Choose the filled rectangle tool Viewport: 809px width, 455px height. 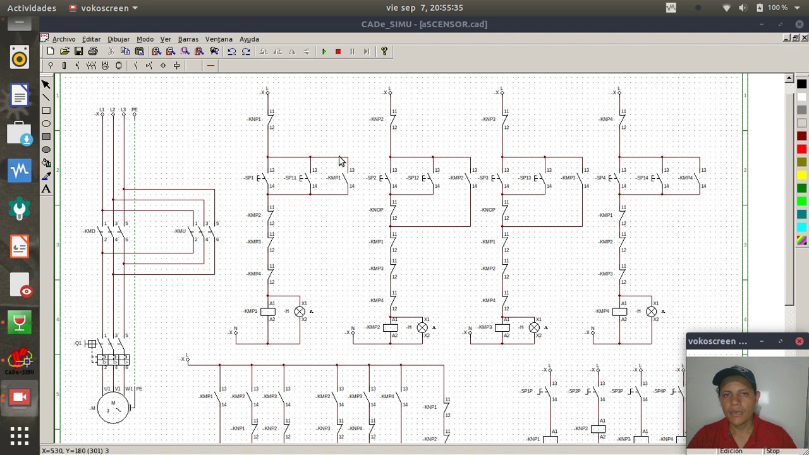(46, 136)
